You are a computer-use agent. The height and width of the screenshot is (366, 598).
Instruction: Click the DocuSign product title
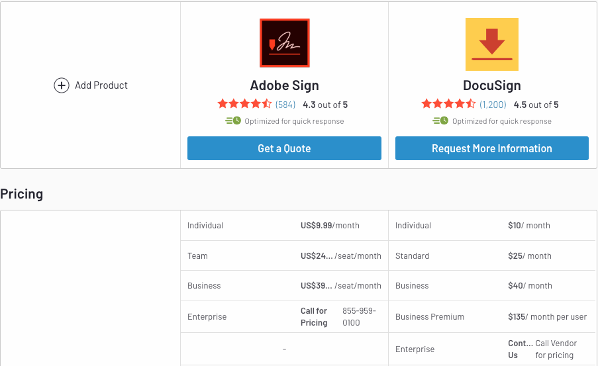(x=491, y=85)
